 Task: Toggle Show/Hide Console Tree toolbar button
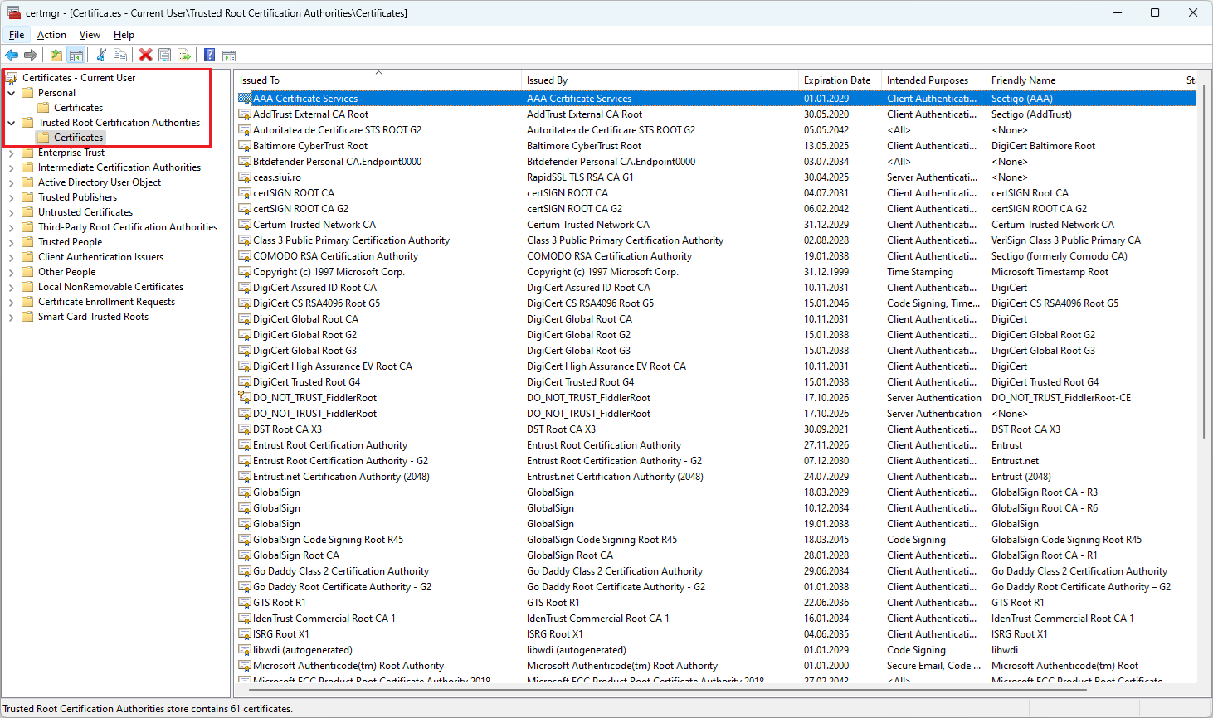click(x=76, y=56)
